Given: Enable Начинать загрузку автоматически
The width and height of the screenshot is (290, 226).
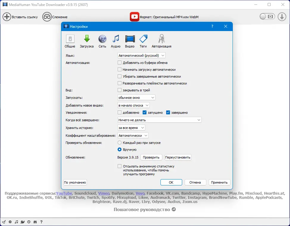Looking at the screenshot, I should tap(120, 70).
